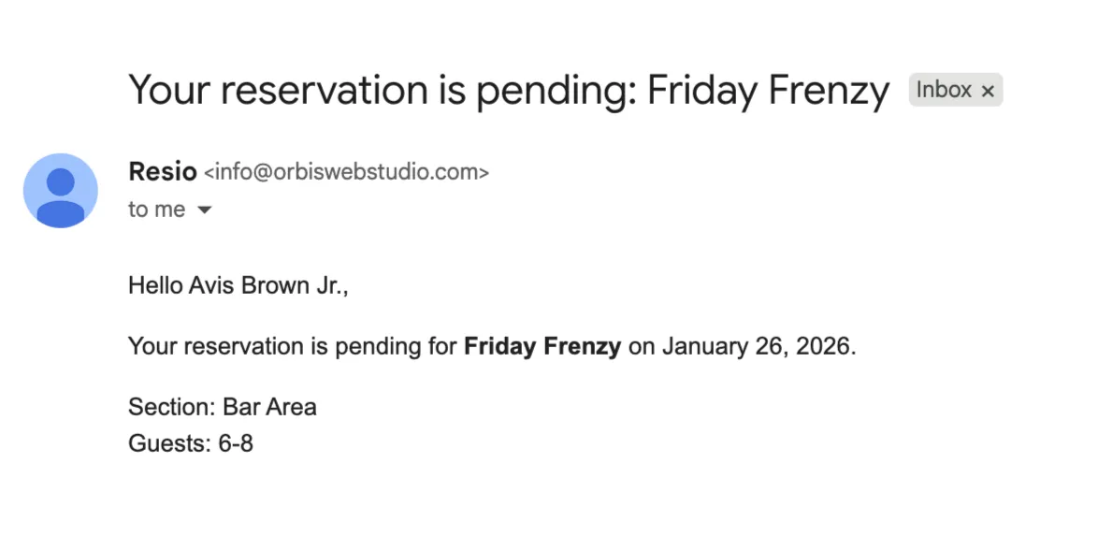Click the "Guests:" label in the body

tap(169, 442)
